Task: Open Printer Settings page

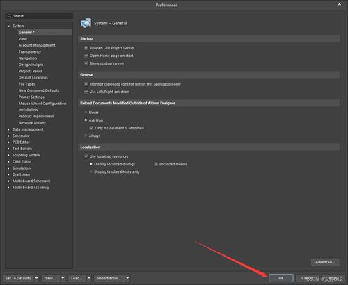Action: click(x=31, y=97)
